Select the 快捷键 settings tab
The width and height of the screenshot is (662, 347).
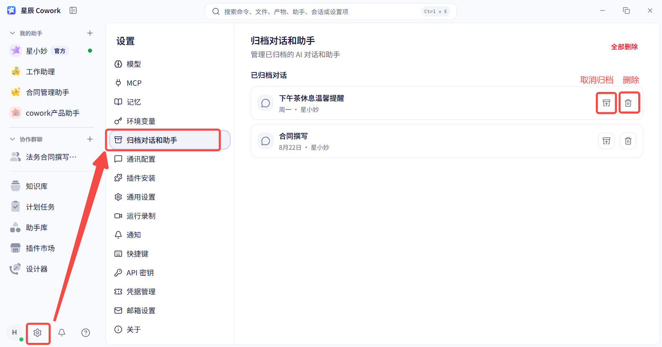point(169,254)
